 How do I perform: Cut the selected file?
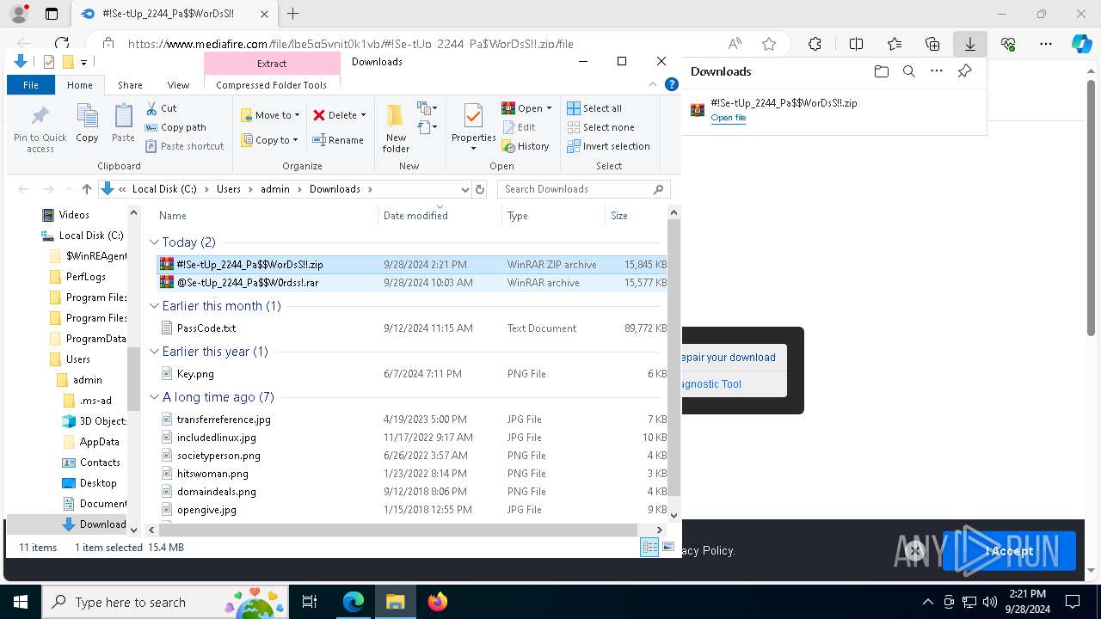pyautogui.click(x=161, y=108)
